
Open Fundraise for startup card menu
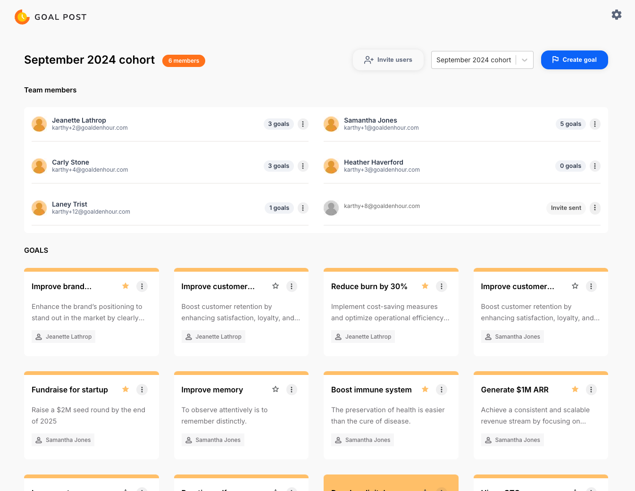click(x=142, y=390)
